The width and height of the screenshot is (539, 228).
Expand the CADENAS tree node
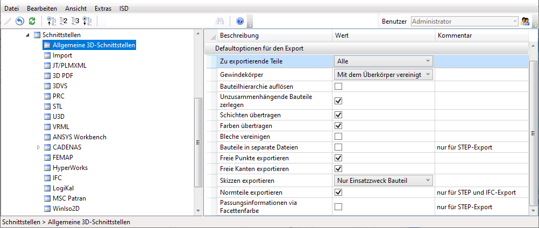pos(38,147)
